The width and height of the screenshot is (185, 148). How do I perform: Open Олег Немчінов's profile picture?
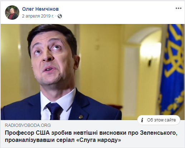tap(12, 13)
